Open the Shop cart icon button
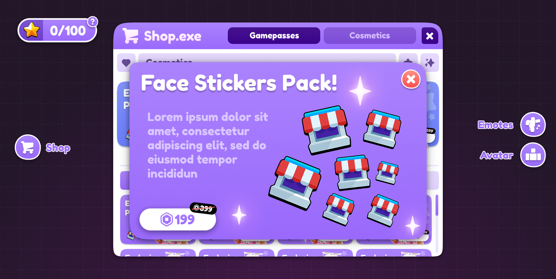 point(28,147)
